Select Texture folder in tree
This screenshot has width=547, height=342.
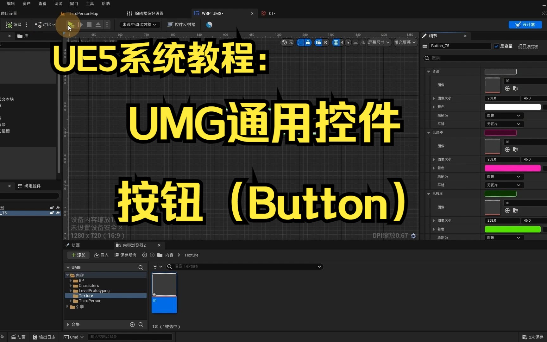coord(106,296)
